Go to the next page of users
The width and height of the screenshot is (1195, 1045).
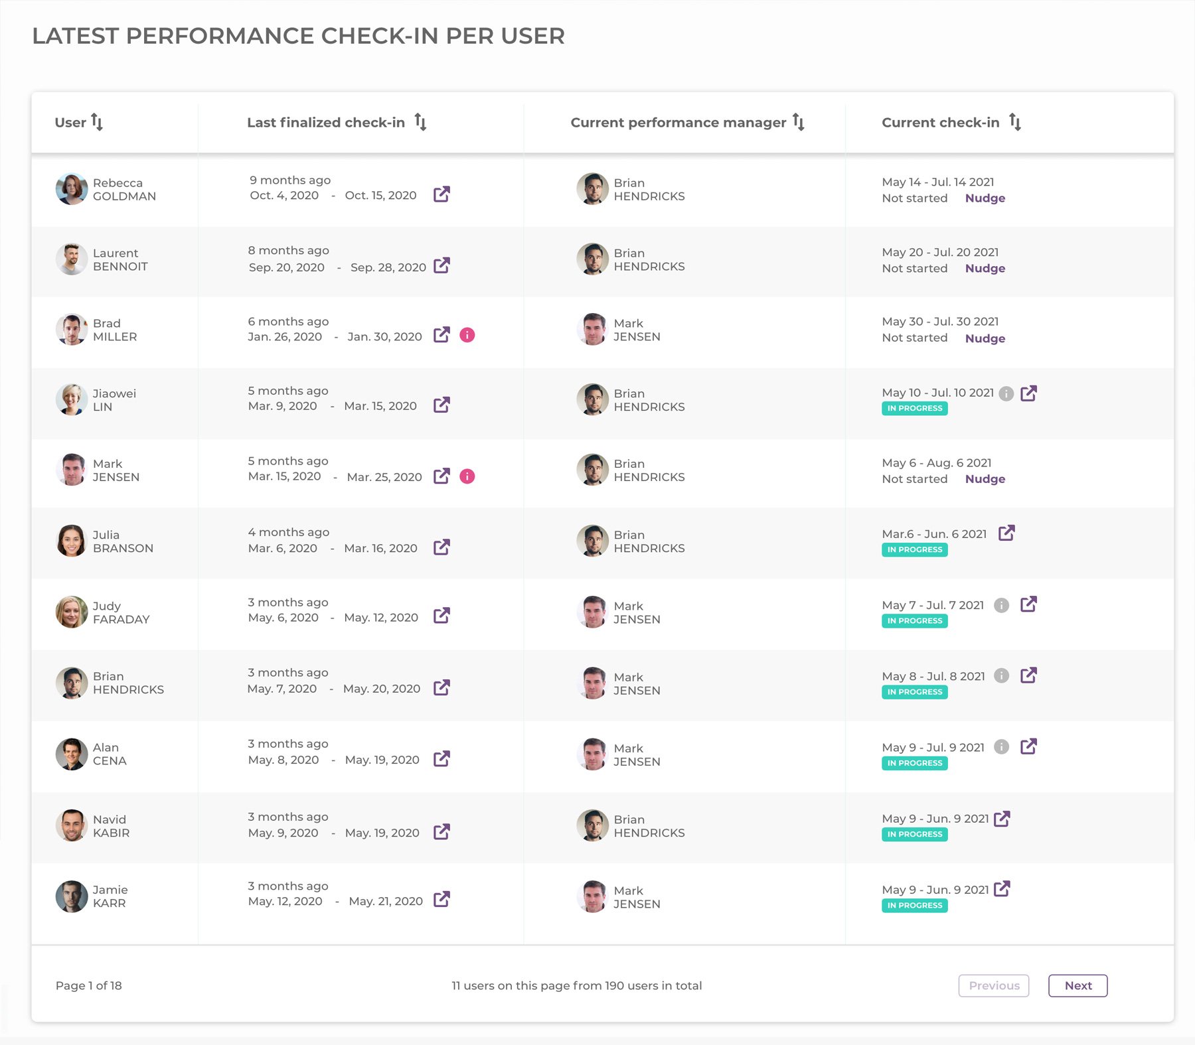click(x=1077, y=985)
